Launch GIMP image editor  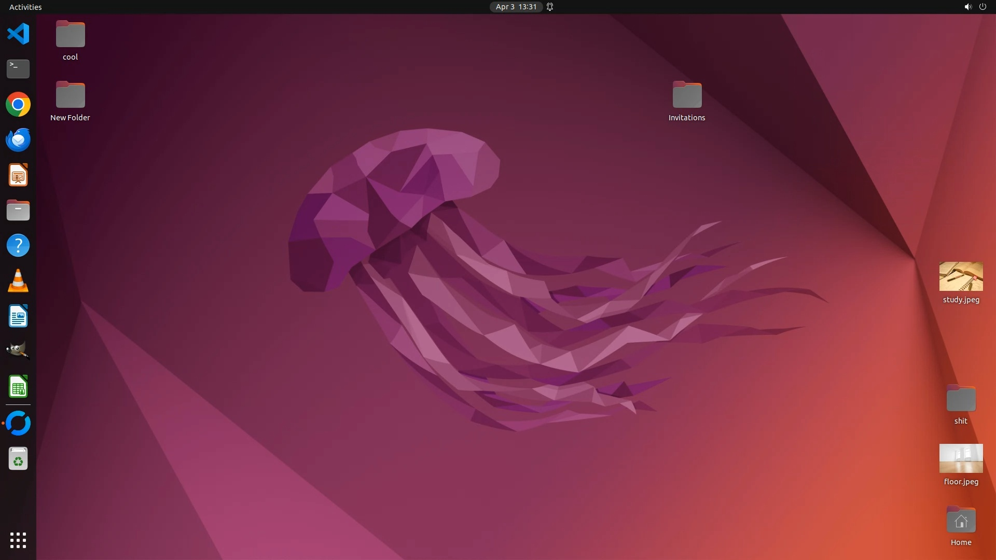click(18, 351)
